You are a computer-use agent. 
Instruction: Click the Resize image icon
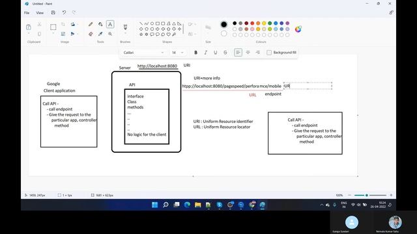[x=63, y=34]
